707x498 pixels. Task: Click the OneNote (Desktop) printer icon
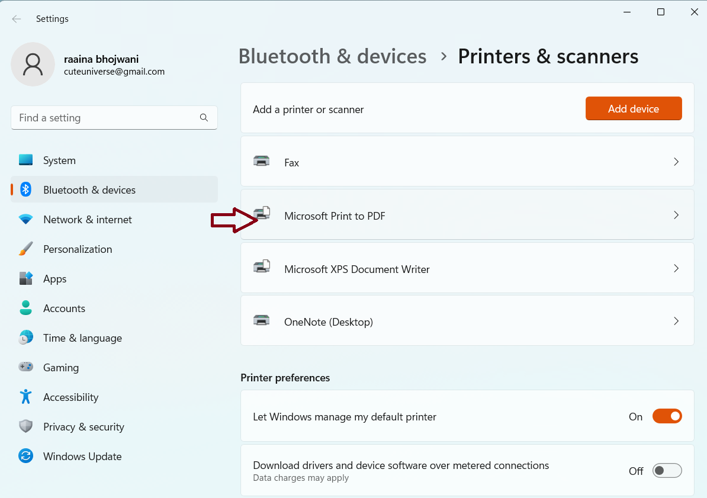pos(261,321)
